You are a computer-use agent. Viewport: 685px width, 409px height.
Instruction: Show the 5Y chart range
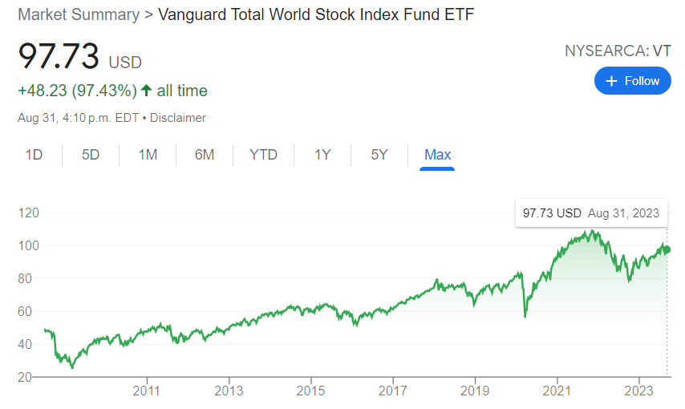379,155
